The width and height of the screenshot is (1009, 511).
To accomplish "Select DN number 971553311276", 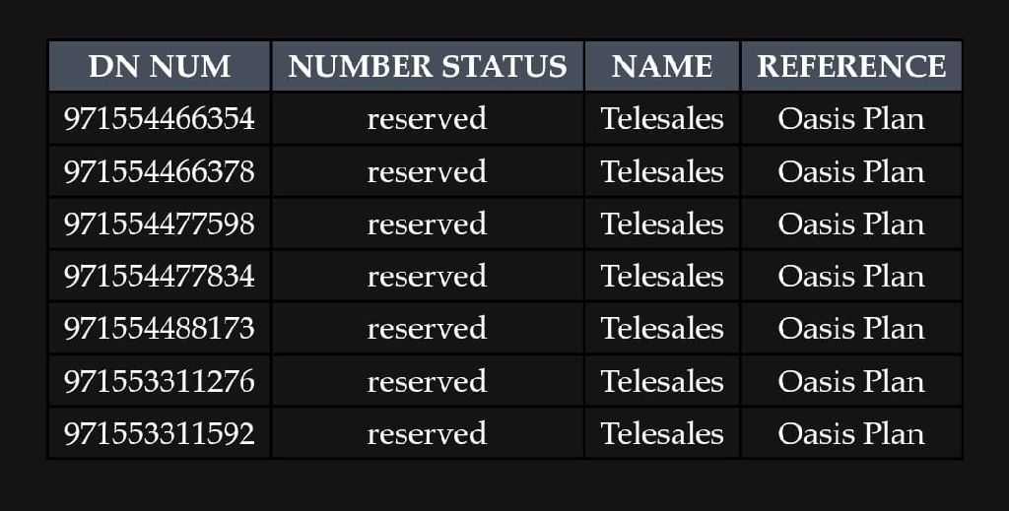I will pyautogui.click(x=159, y=381).
